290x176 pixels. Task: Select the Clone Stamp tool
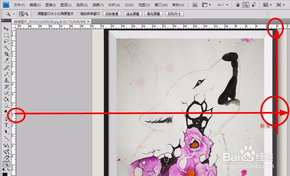6,80
